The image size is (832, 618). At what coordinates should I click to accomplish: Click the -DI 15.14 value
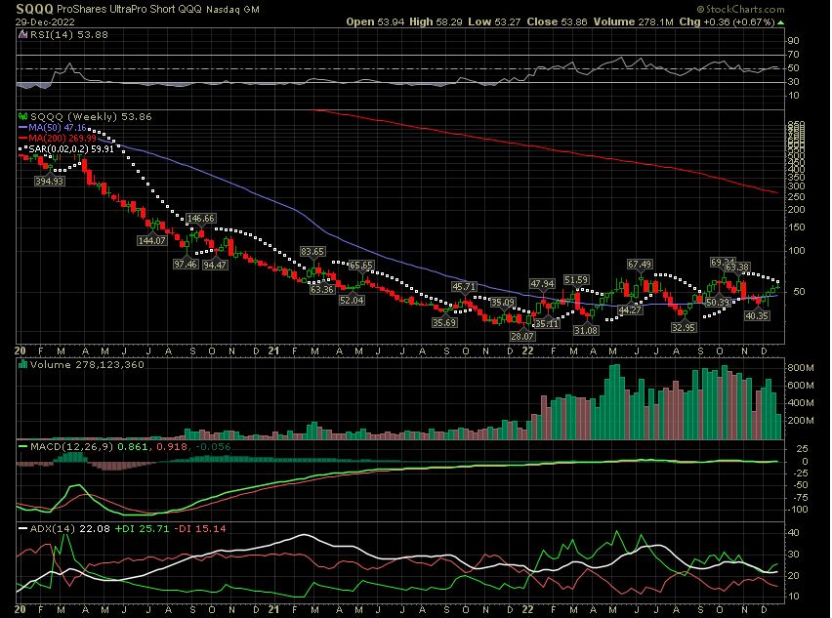(x=200, y=529)
